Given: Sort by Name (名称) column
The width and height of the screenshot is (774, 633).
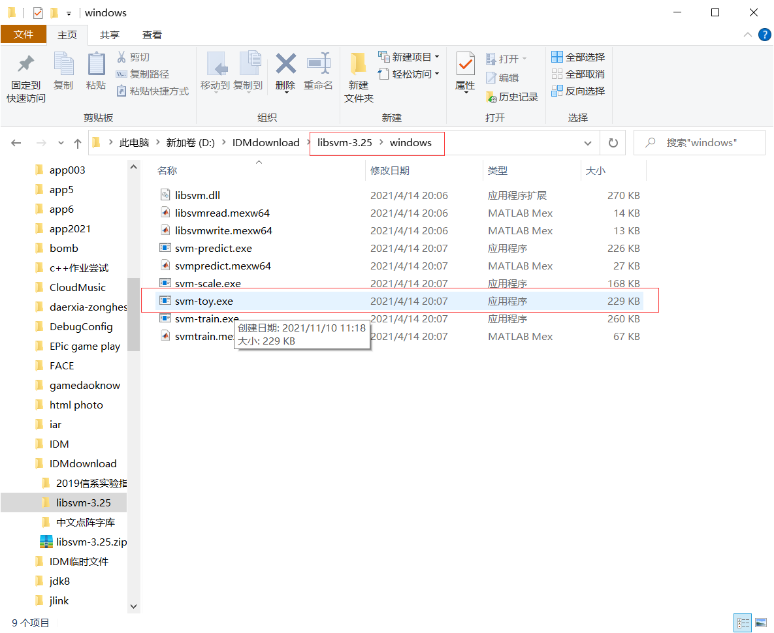Looking at the screenshot, I should point(167,170).
